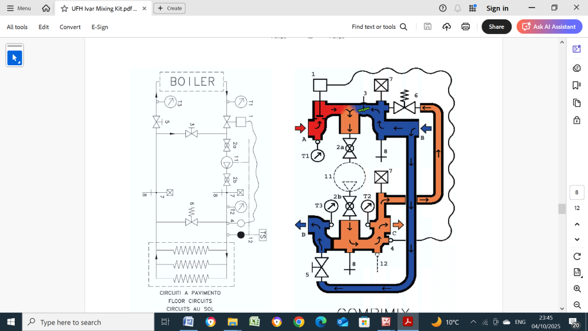Open the notifications bell
The width and height of the screenshot is (588, 331).
[x=457, y=8]
